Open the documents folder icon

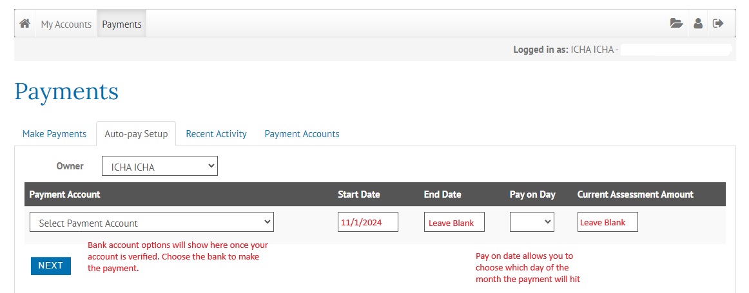[x=676, y=24]
